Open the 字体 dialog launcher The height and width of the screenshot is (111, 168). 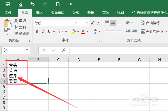[100, 41]
